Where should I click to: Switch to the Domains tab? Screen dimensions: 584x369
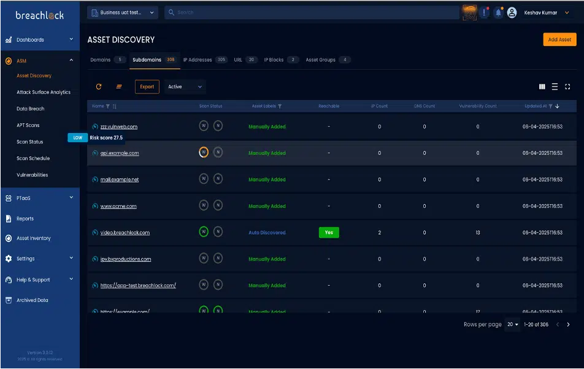click(107, 60)
